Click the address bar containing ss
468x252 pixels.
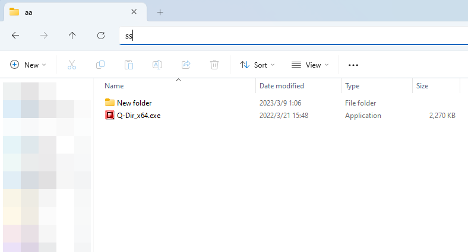tap(294, 36)
